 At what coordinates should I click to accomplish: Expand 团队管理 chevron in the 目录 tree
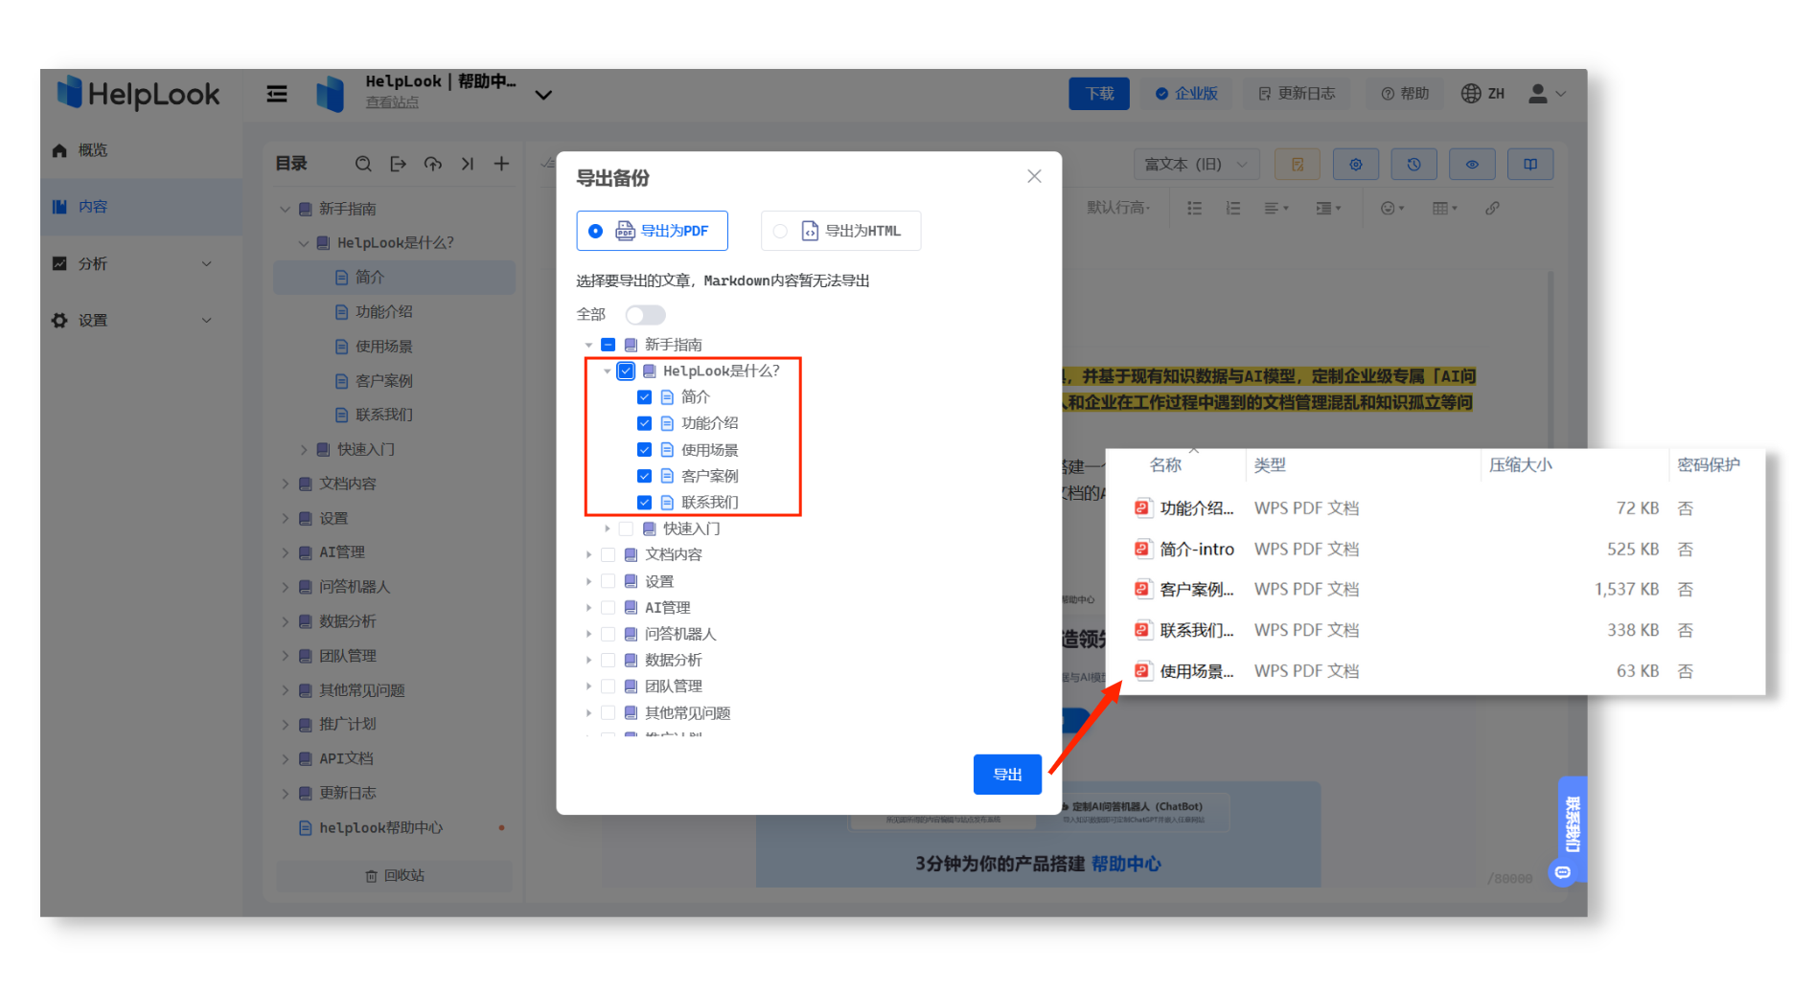[x=285, y=656]
